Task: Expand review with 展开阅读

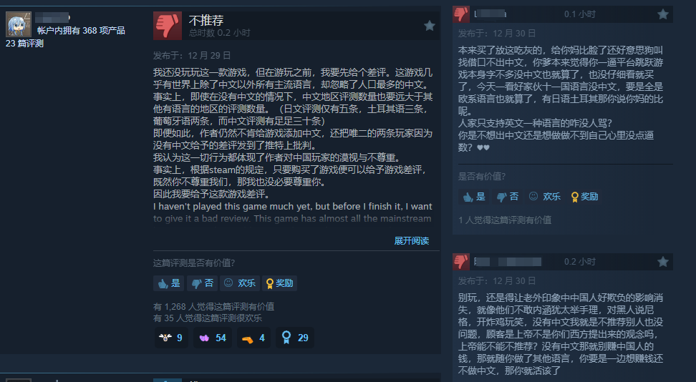Action: (412, 240)
